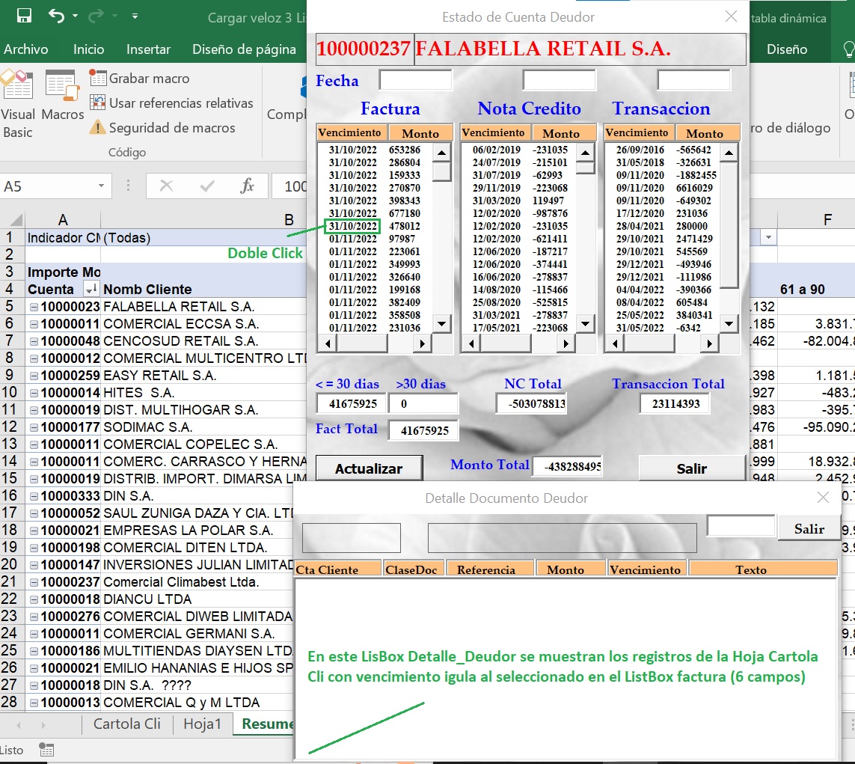Click the Texto column header in Detalle
The height and width of the screenshot is (764, 855).
pyautogui.click(x=764, y=569)
